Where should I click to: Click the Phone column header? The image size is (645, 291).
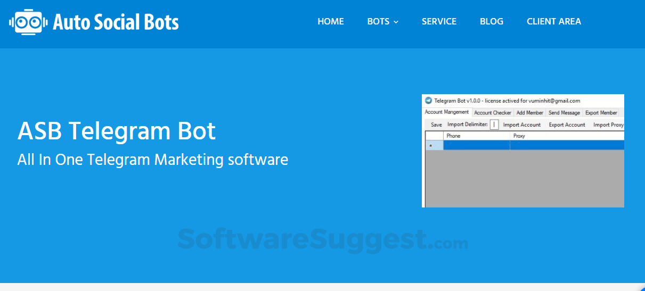pyautogui.click(x=477, y=136)
